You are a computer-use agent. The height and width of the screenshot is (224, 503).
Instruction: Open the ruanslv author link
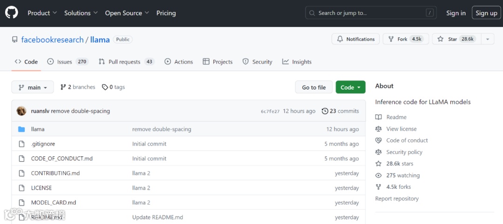40,111
